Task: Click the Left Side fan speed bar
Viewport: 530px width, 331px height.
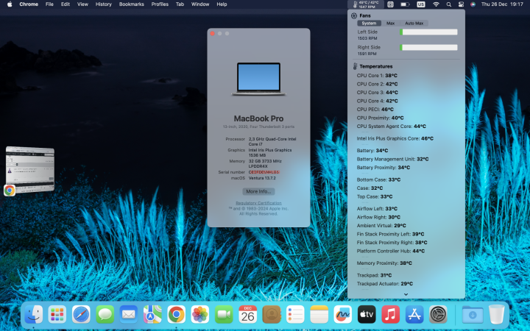Action: pyautogui.click(x=428, y=32)
